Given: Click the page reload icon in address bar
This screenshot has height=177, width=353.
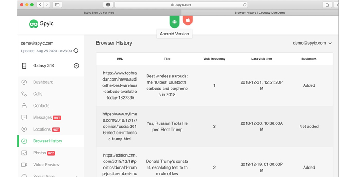Looking at the screenshot, I should (245, 5).
